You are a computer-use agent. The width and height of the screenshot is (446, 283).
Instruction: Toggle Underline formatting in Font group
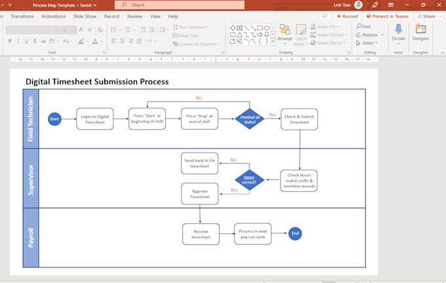point(26,41)
